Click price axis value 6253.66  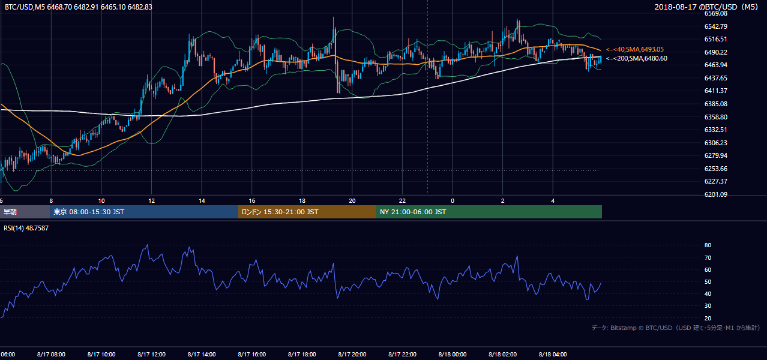(715, 169)
